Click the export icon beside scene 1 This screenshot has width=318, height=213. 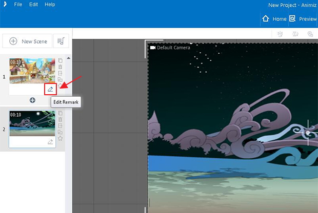(60, 73)
